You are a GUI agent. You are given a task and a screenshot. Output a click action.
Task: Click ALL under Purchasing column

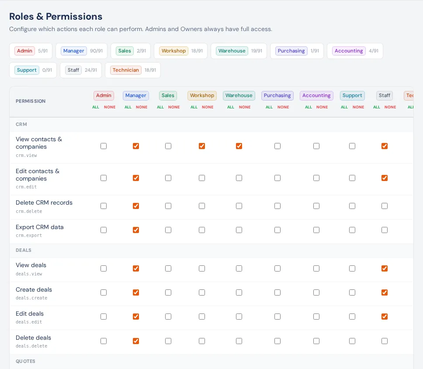[269, 107]
